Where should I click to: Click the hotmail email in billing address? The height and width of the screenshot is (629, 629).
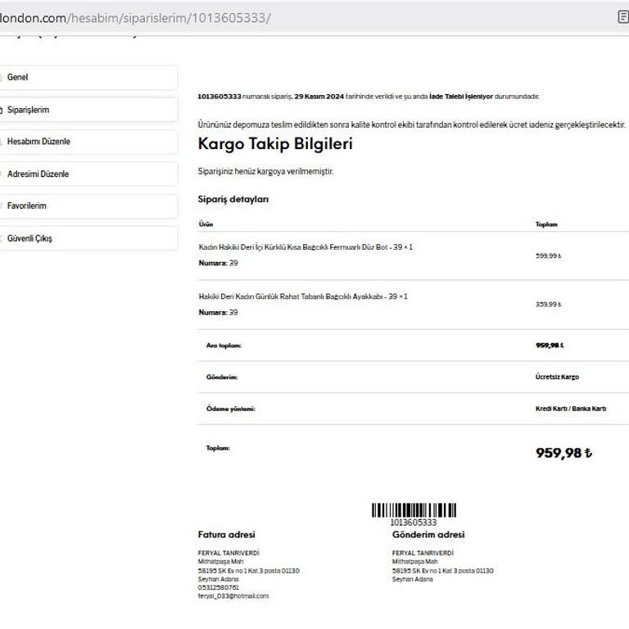point(233,596)
